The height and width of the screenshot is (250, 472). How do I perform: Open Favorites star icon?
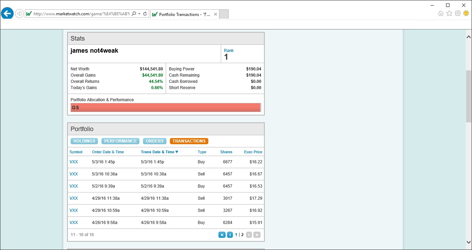click(x=449, y=13)
